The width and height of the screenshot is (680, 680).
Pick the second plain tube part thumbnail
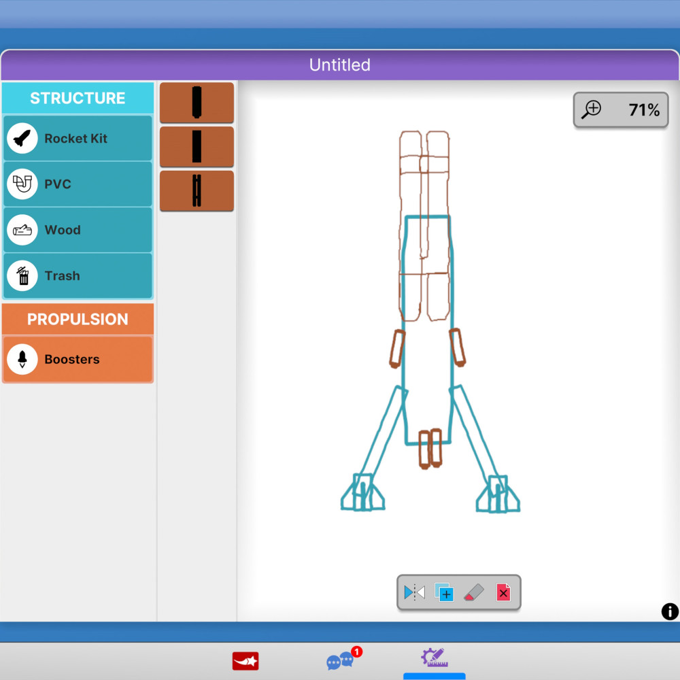tap(197, 147)
